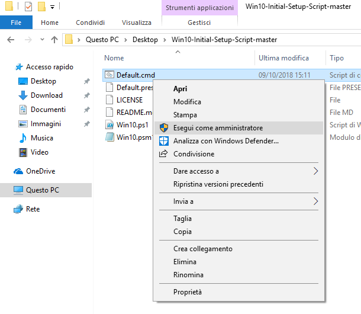
Task: Click the pin icon next to Download
Action: click(x=86, y=95)
